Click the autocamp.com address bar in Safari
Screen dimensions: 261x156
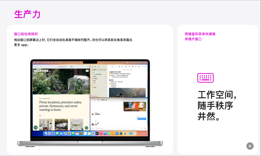tap(62, 67)
